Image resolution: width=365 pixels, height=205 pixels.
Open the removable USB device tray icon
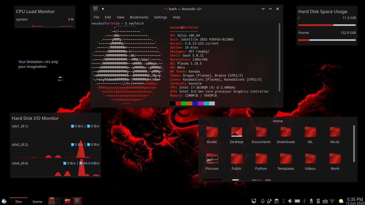click(x=311, y=201)
